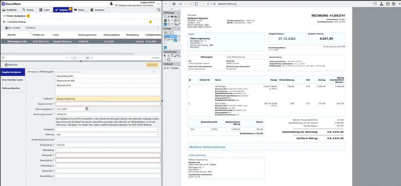The image size is (401, 186).
Task: Click the print icon in Werkzeuge
Action: 172,17
